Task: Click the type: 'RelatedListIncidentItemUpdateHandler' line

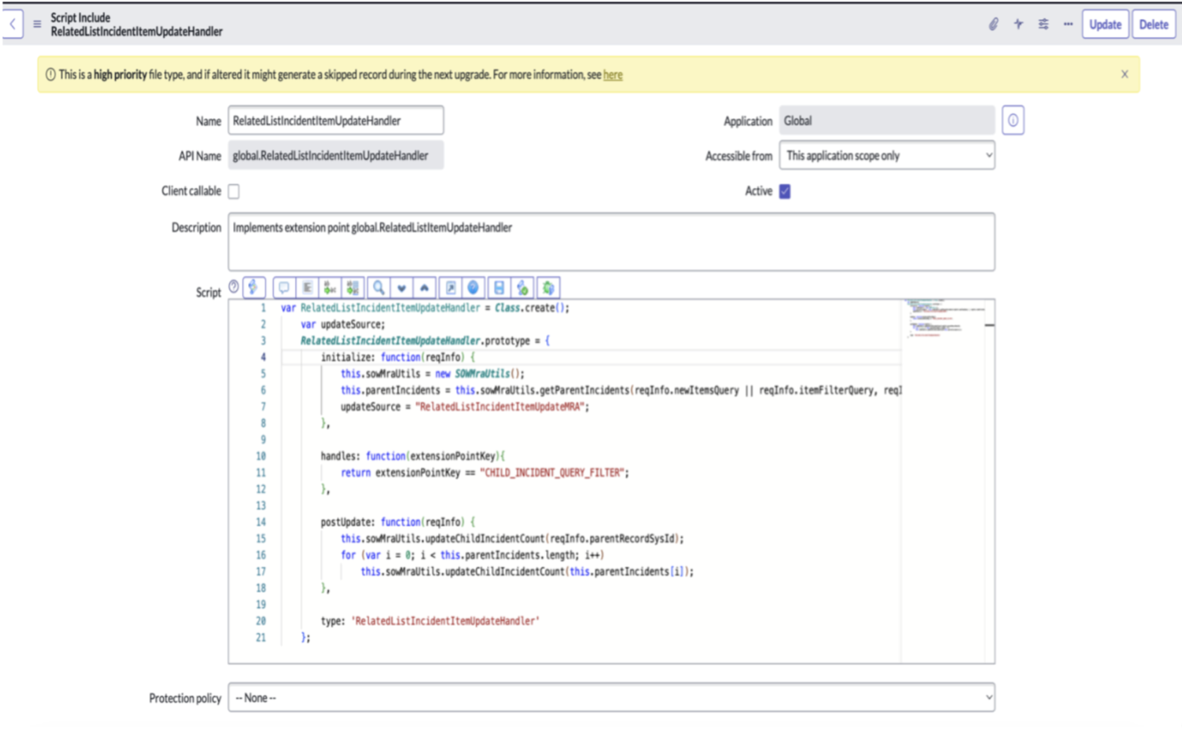Action: point(430,621)
